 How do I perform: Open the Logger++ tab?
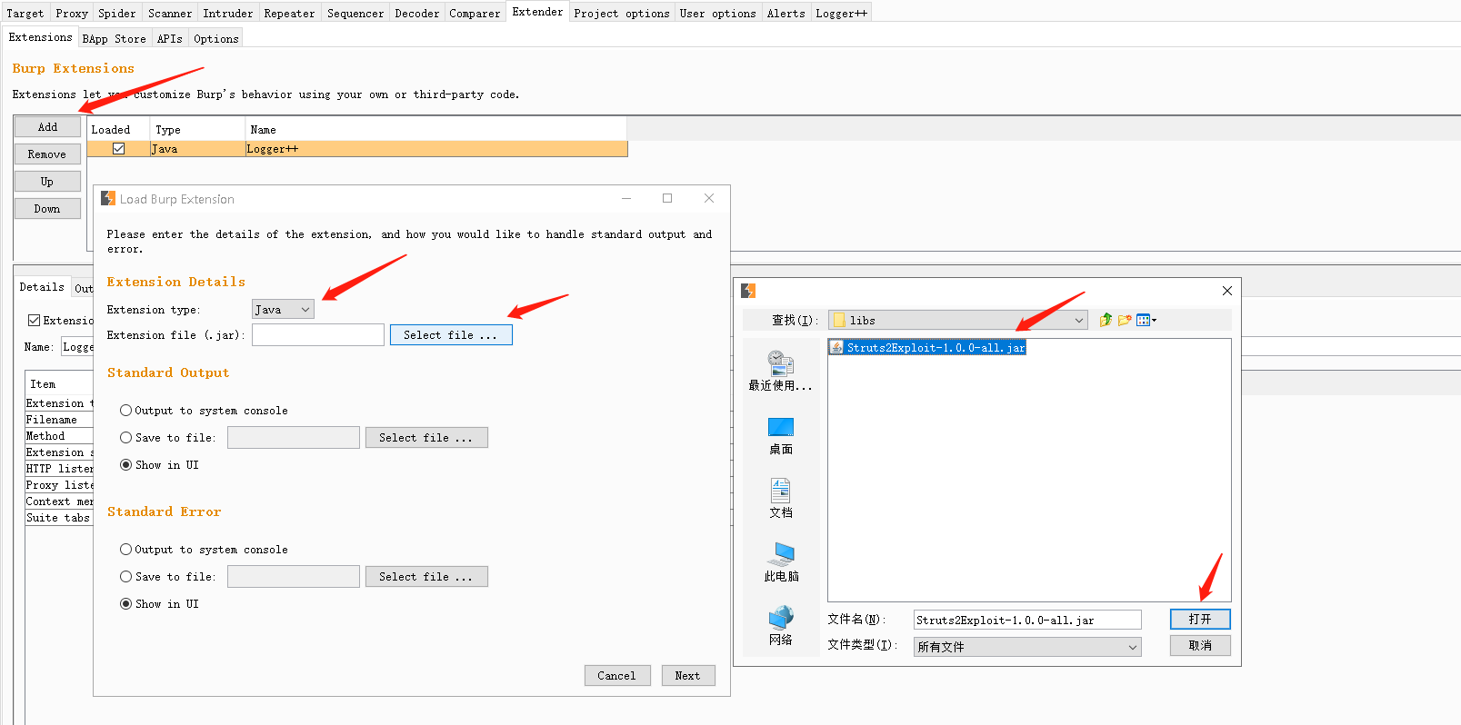[x=841, y=13]
